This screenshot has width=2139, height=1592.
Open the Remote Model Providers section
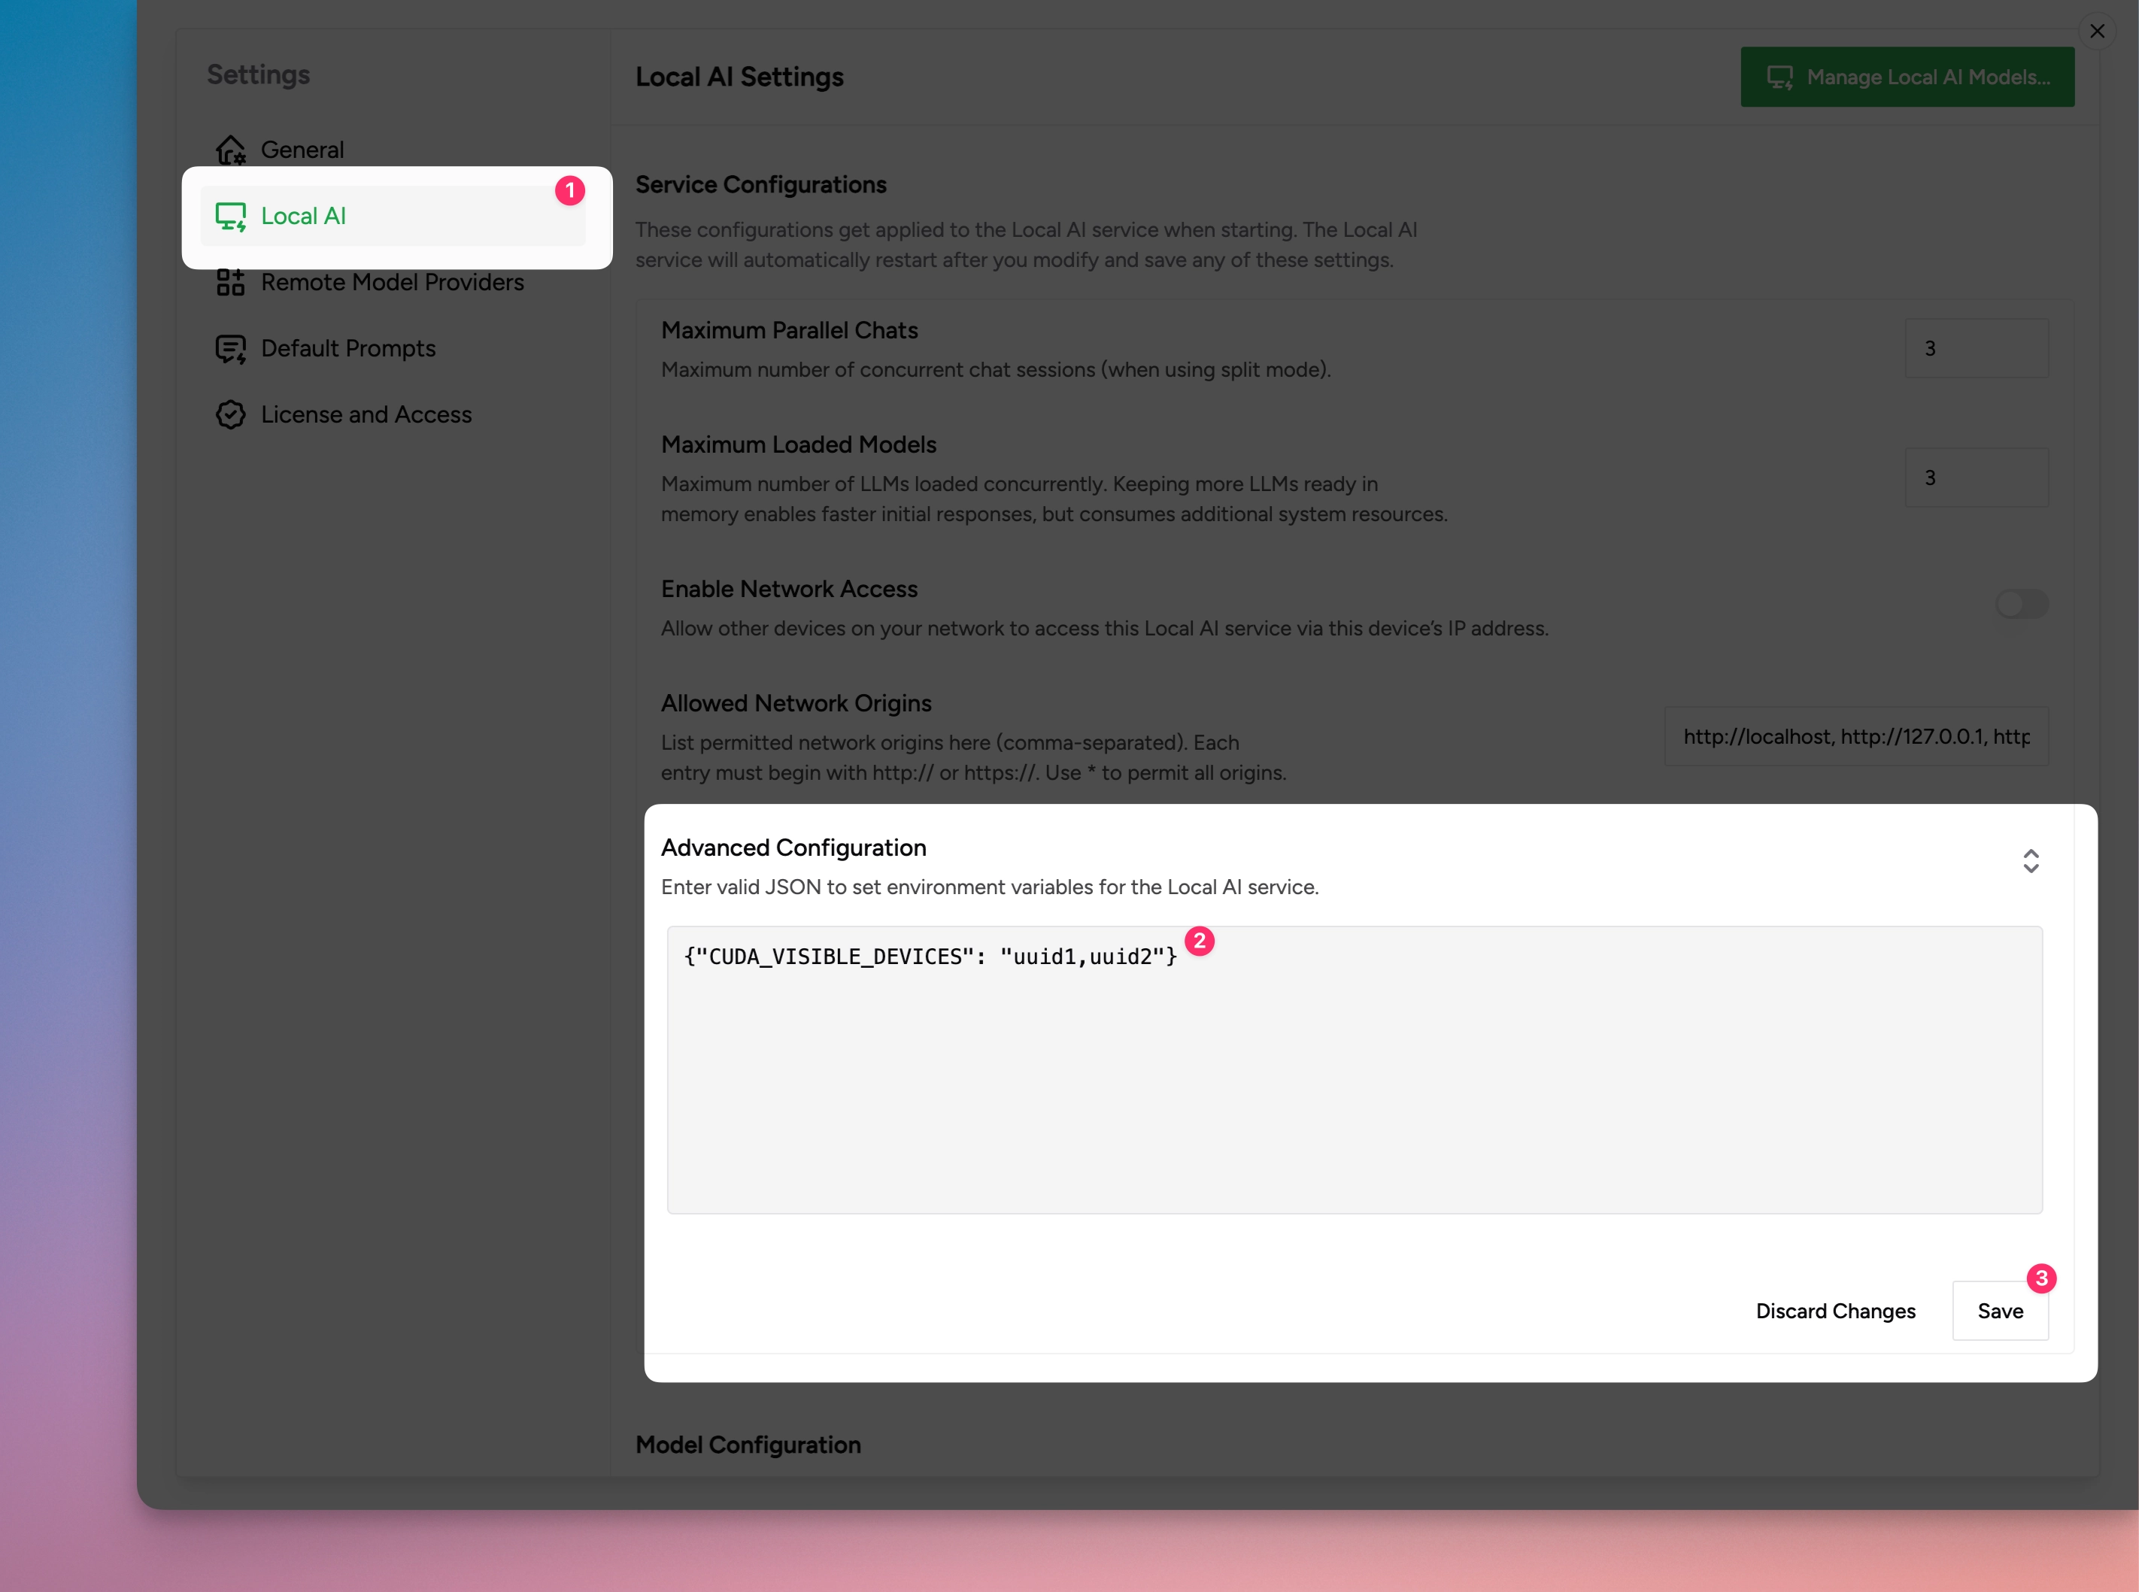393,281
